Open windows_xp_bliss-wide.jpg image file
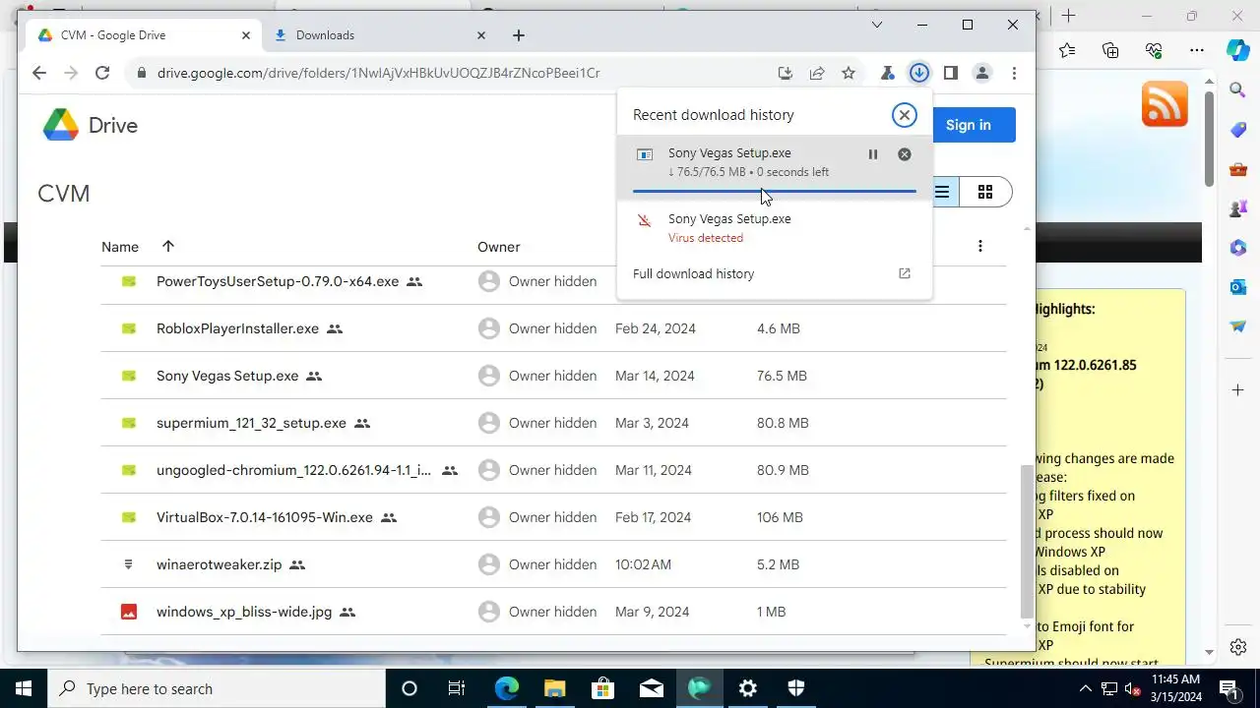 244,612
